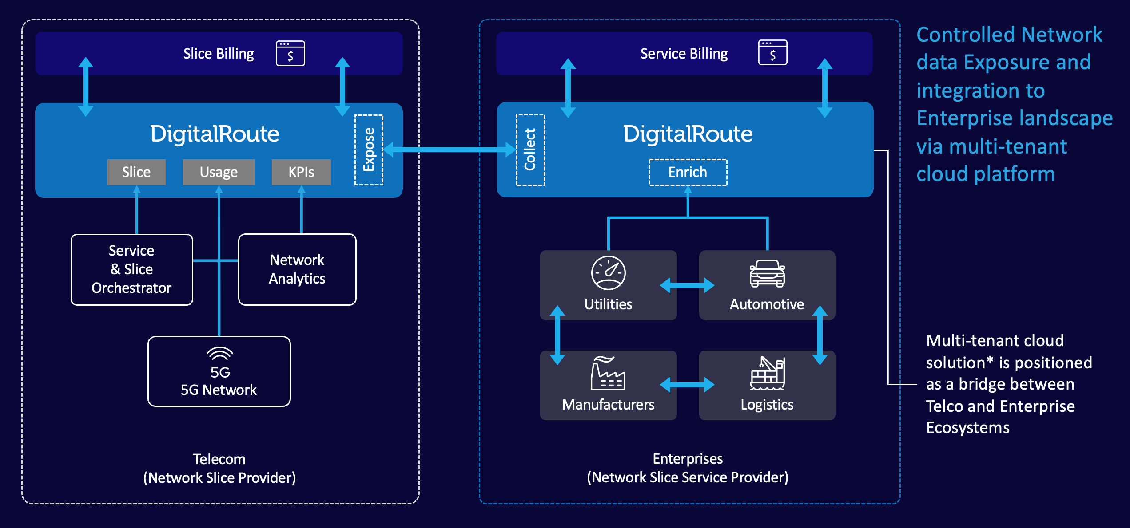Click the dashed Expose box
Screen dimensions: 1130x528
(369, 150)
